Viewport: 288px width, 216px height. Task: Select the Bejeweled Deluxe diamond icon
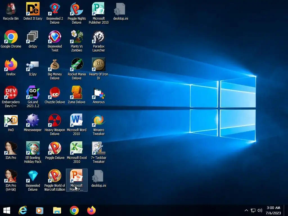(x=33, y=180)
